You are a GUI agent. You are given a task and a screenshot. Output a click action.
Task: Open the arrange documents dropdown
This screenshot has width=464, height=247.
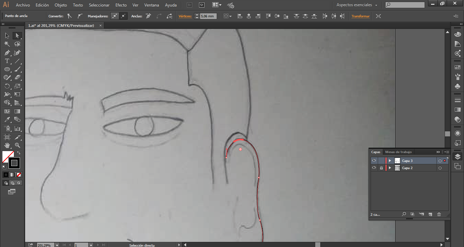pos(217,5)
